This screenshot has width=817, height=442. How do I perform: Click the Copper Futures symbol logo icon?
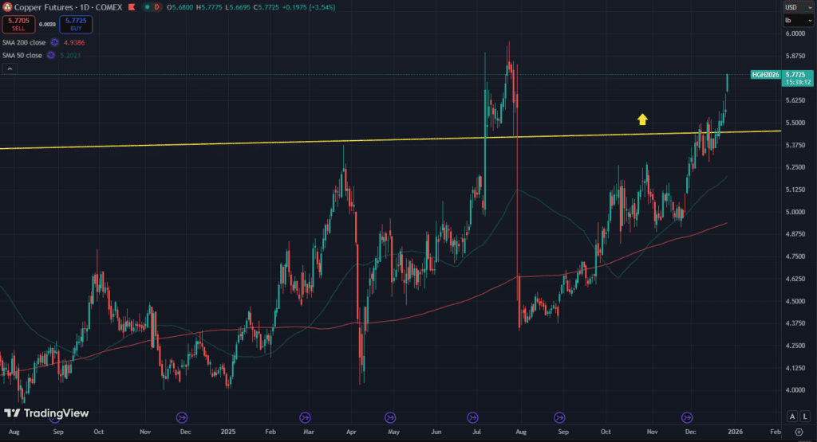point(7,7)
